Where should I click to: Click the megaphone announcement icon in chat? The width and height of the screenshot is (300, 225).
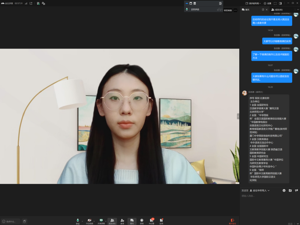296,190
